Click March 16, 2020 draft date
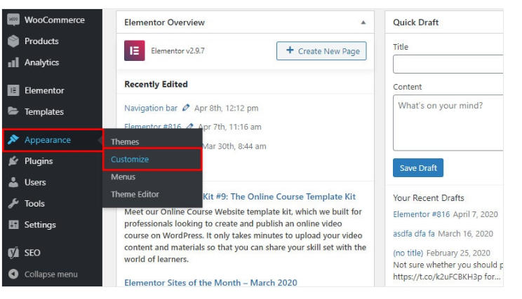Screen dimensions: 522x299 [465, 234]
